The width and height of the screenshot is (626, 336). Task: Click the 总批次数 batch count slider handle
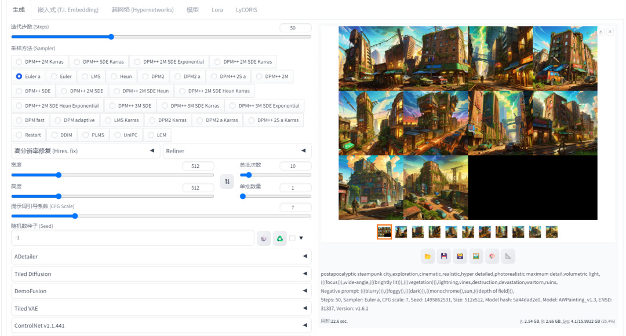tap(249, 175)
